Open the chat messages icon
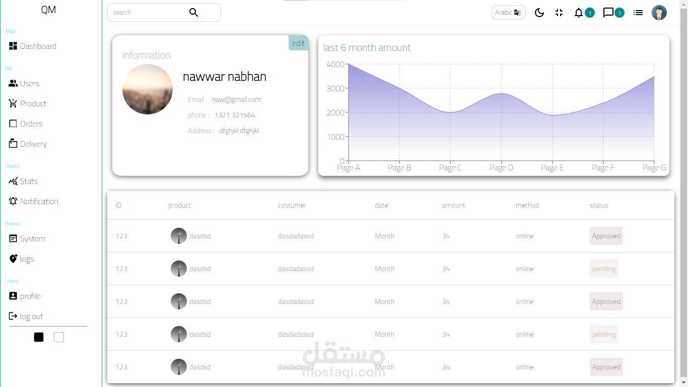Image resolution: width=688 pixels, height=387 pixels. 608,13
